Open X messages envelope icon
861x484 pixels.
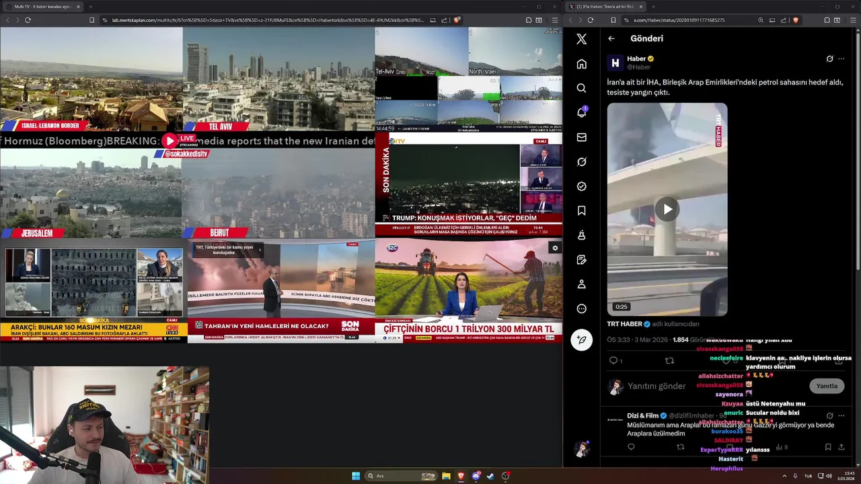(x=582, y=137)
